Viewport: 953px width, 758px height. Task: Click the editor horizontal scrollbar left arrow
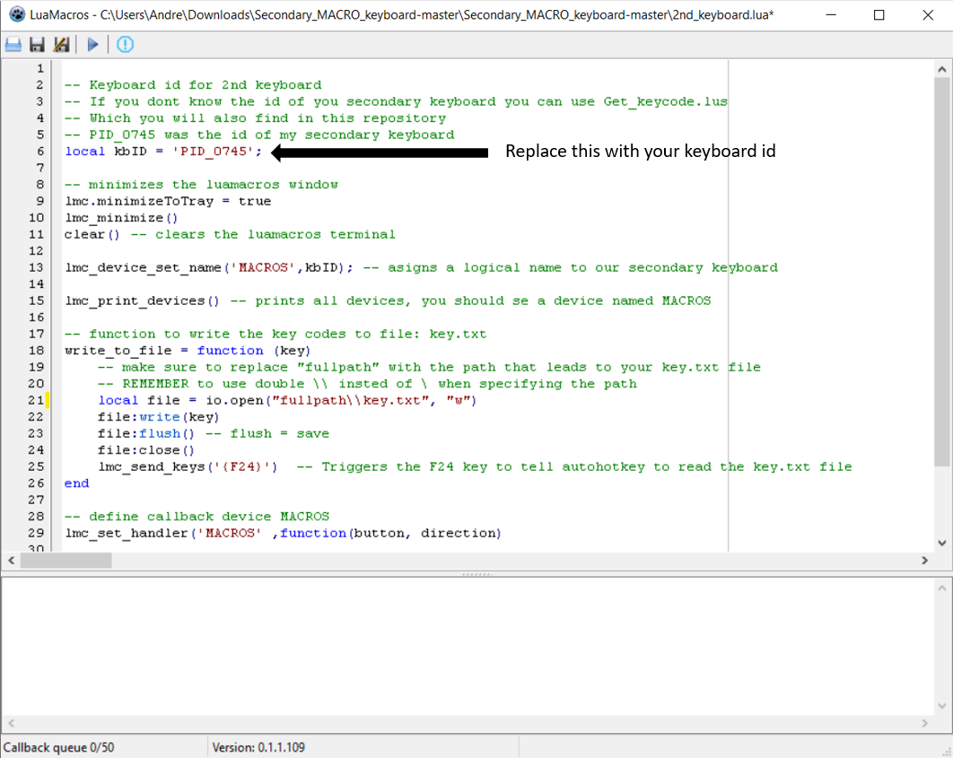coord(11,560)
